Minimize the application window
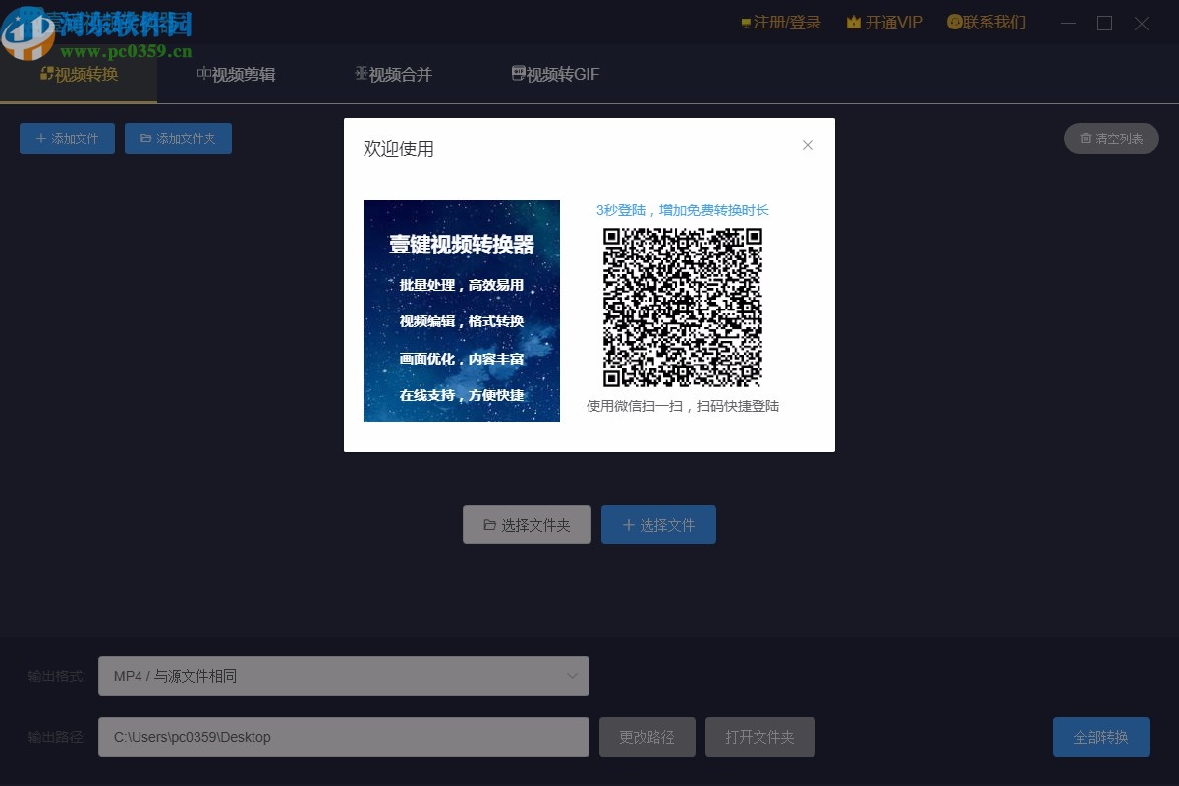Viewport: 1179px width, 786px height. coord(1069,23)
